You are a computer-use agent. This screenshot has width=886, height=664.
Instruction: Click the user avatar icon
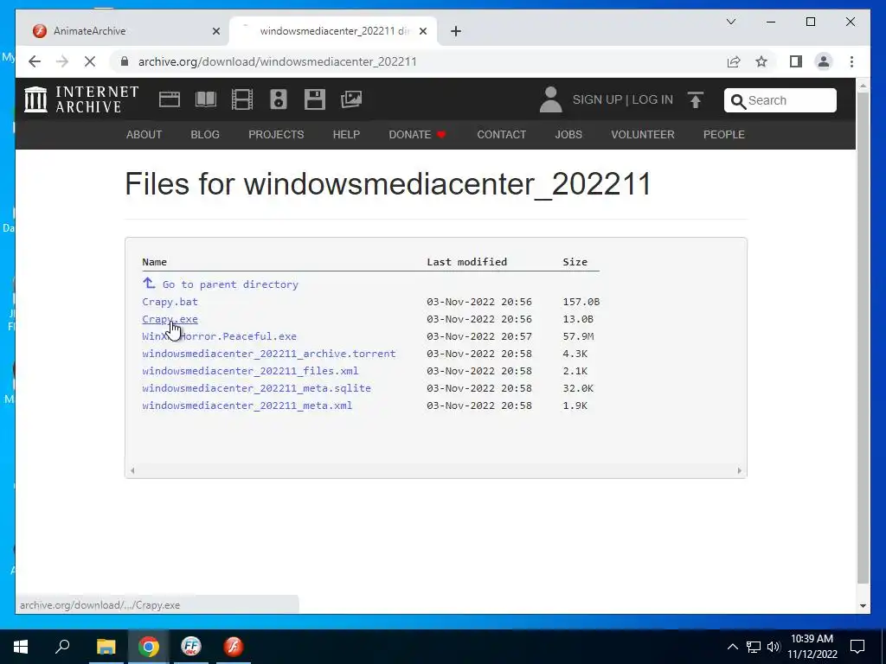(x=550, y=99)
